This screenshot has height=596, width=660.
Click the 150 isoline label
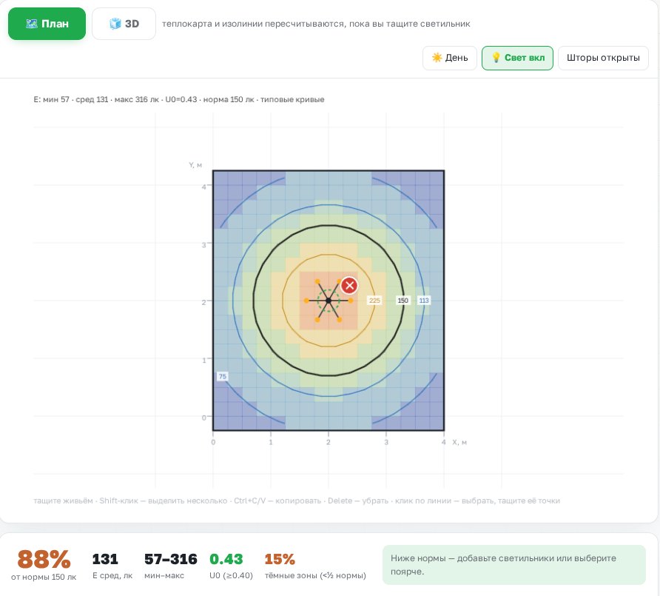click(403, 301)
